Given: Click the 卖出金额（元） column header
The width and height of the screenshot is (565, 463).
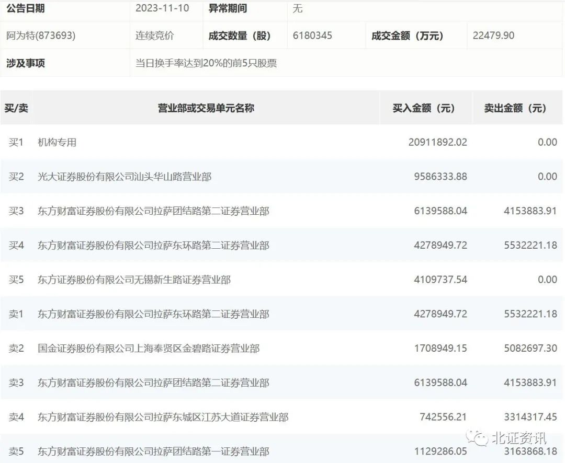Looking at the screenshot, I should tap(515, 108).
